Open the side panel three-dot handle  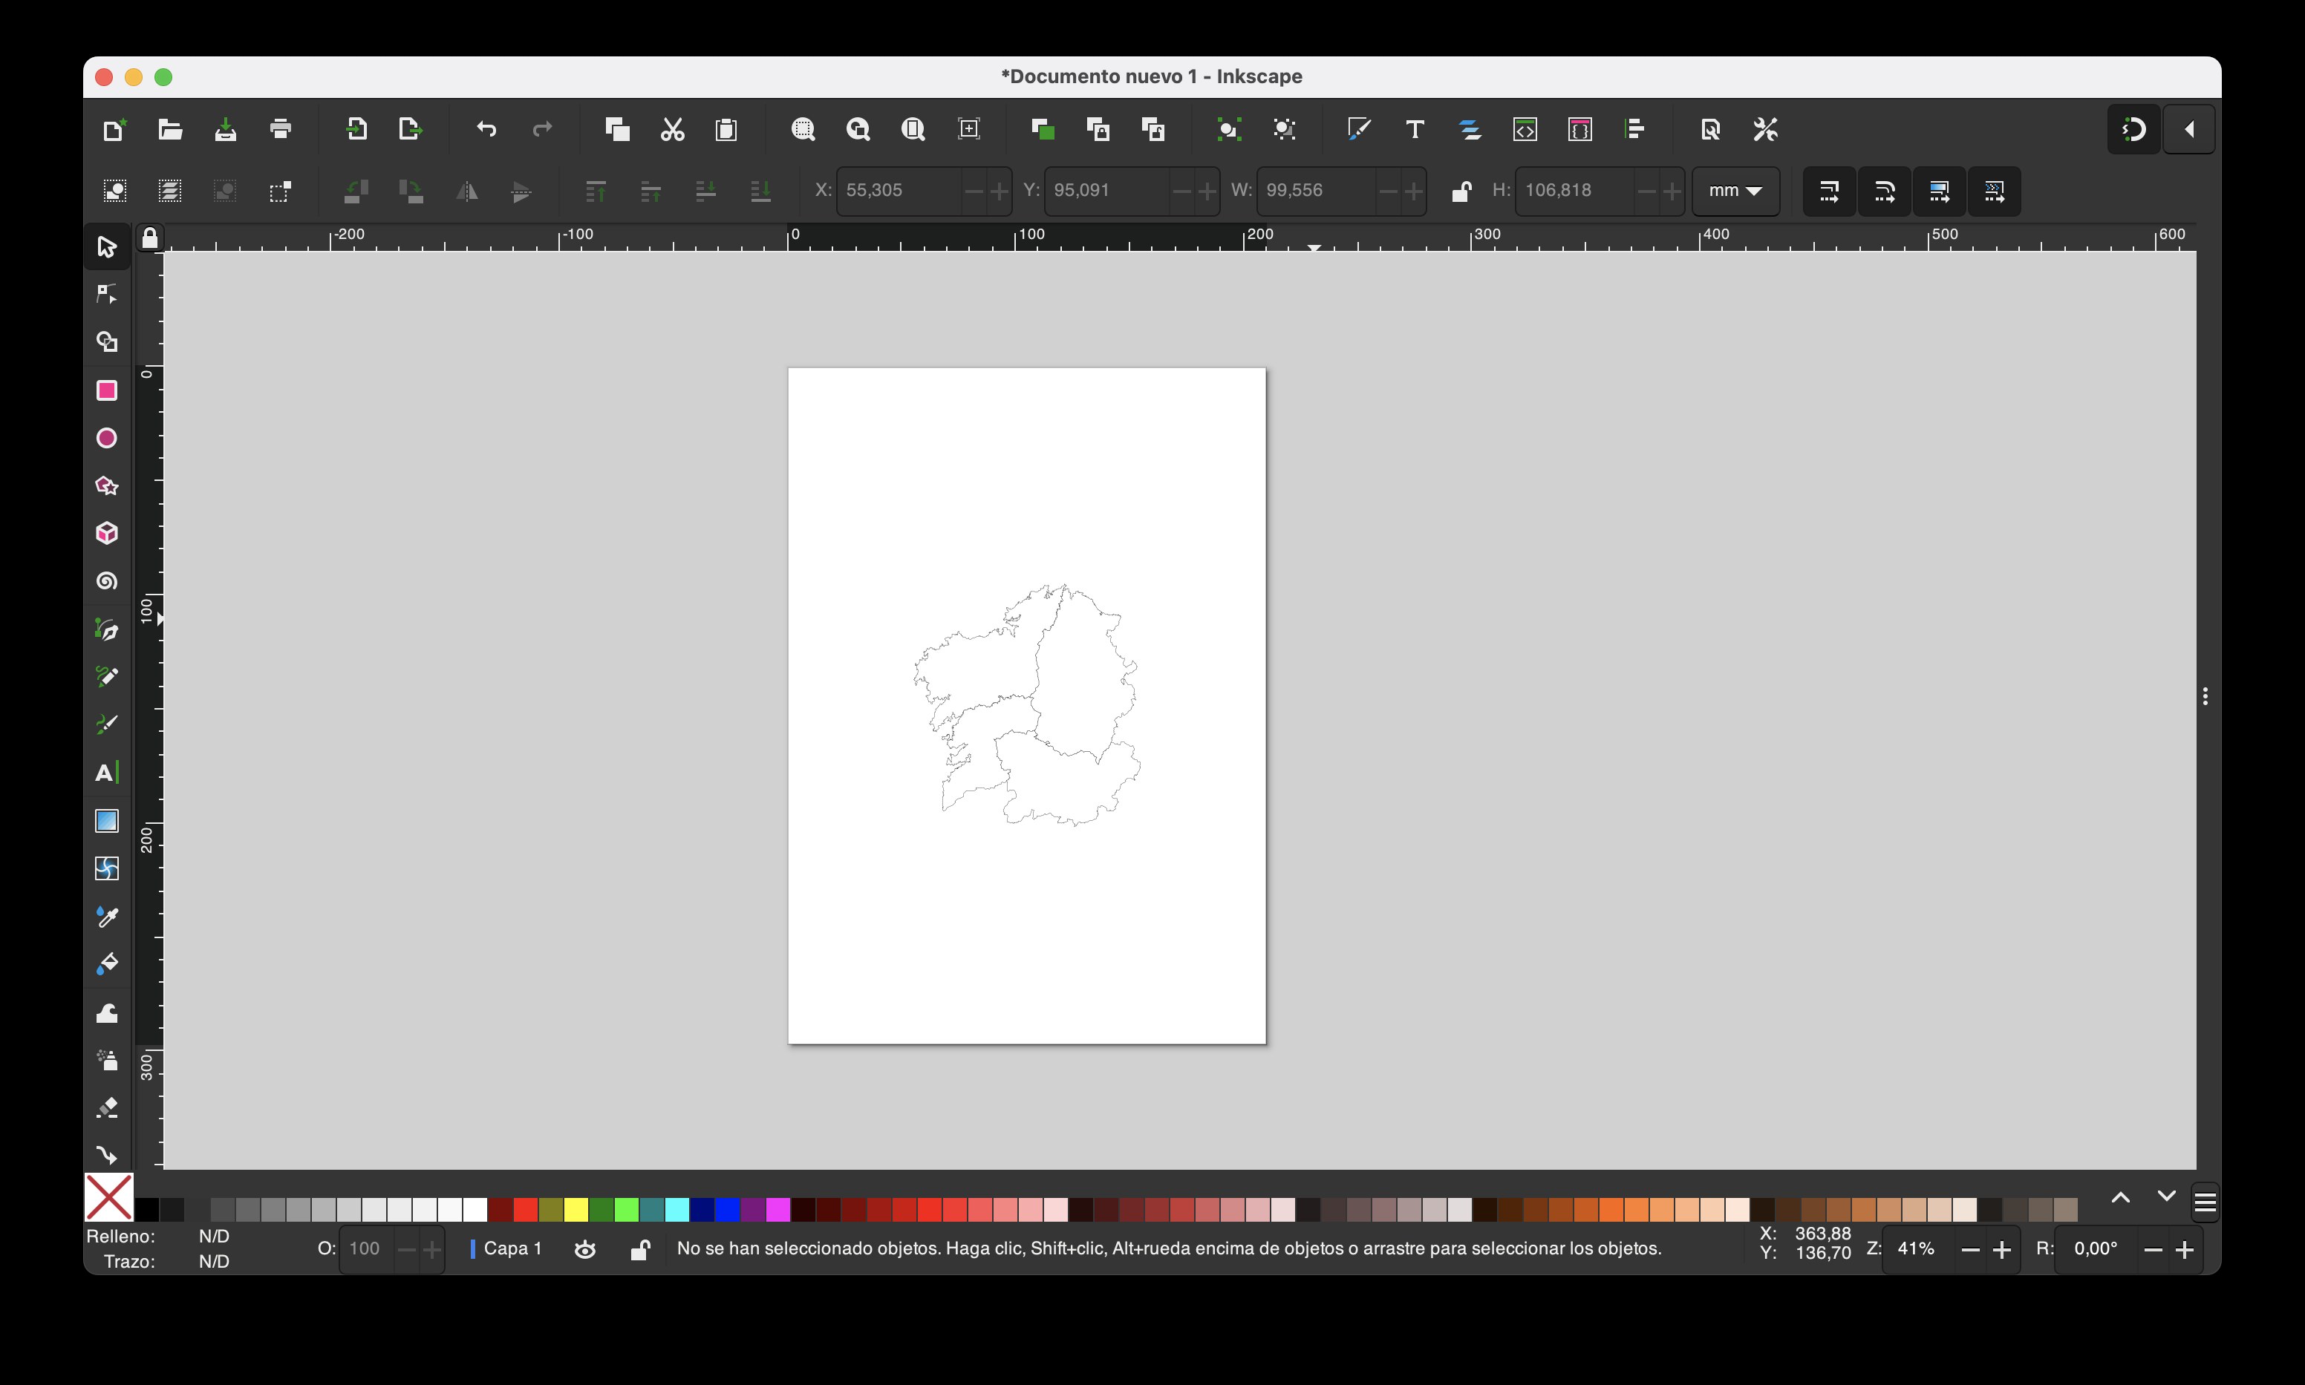pyautogui.click(x=2205, y=696)
